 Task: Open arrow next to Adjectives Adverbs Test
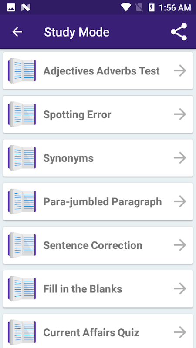point(180,71)
